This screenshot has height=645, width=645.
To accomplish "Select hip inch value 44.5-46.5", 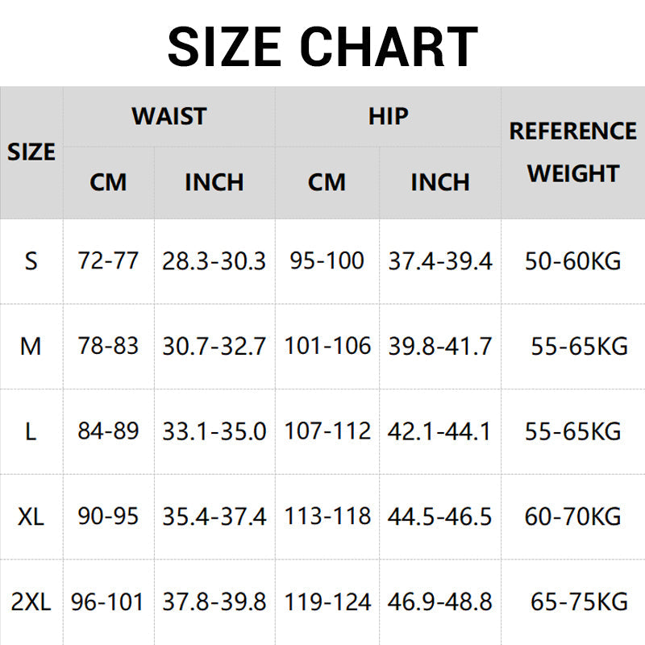I will [x=440, y=516].
